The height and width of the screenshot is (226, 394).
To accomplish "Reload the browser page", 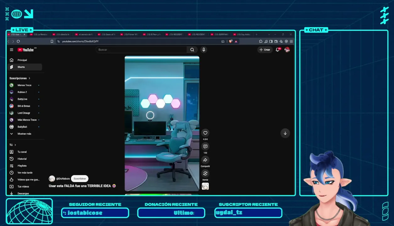I will [x=18, y=41].
